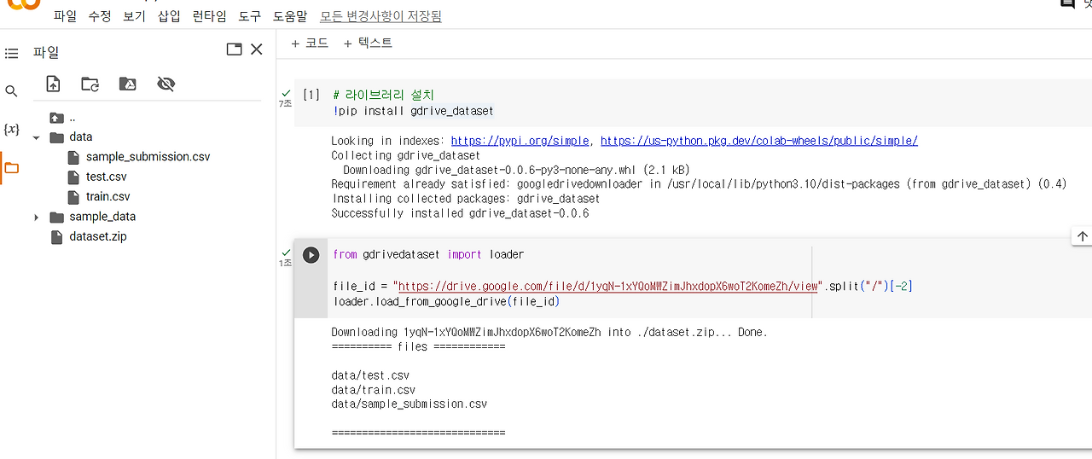Open the 런타임 menu
The height and width of the screenshot is (459, 1092).
pos(209,16)
